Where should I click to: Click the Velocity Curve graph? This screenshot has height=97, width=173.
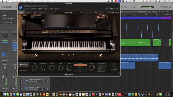pyautogui.click(x=101, y=68)
